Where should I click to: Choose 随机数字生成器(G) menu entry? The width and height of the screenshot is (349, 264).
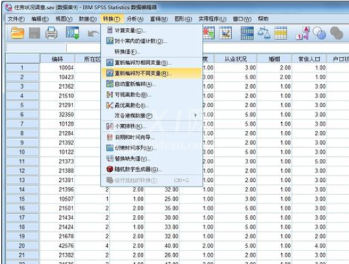pos(151,169)
